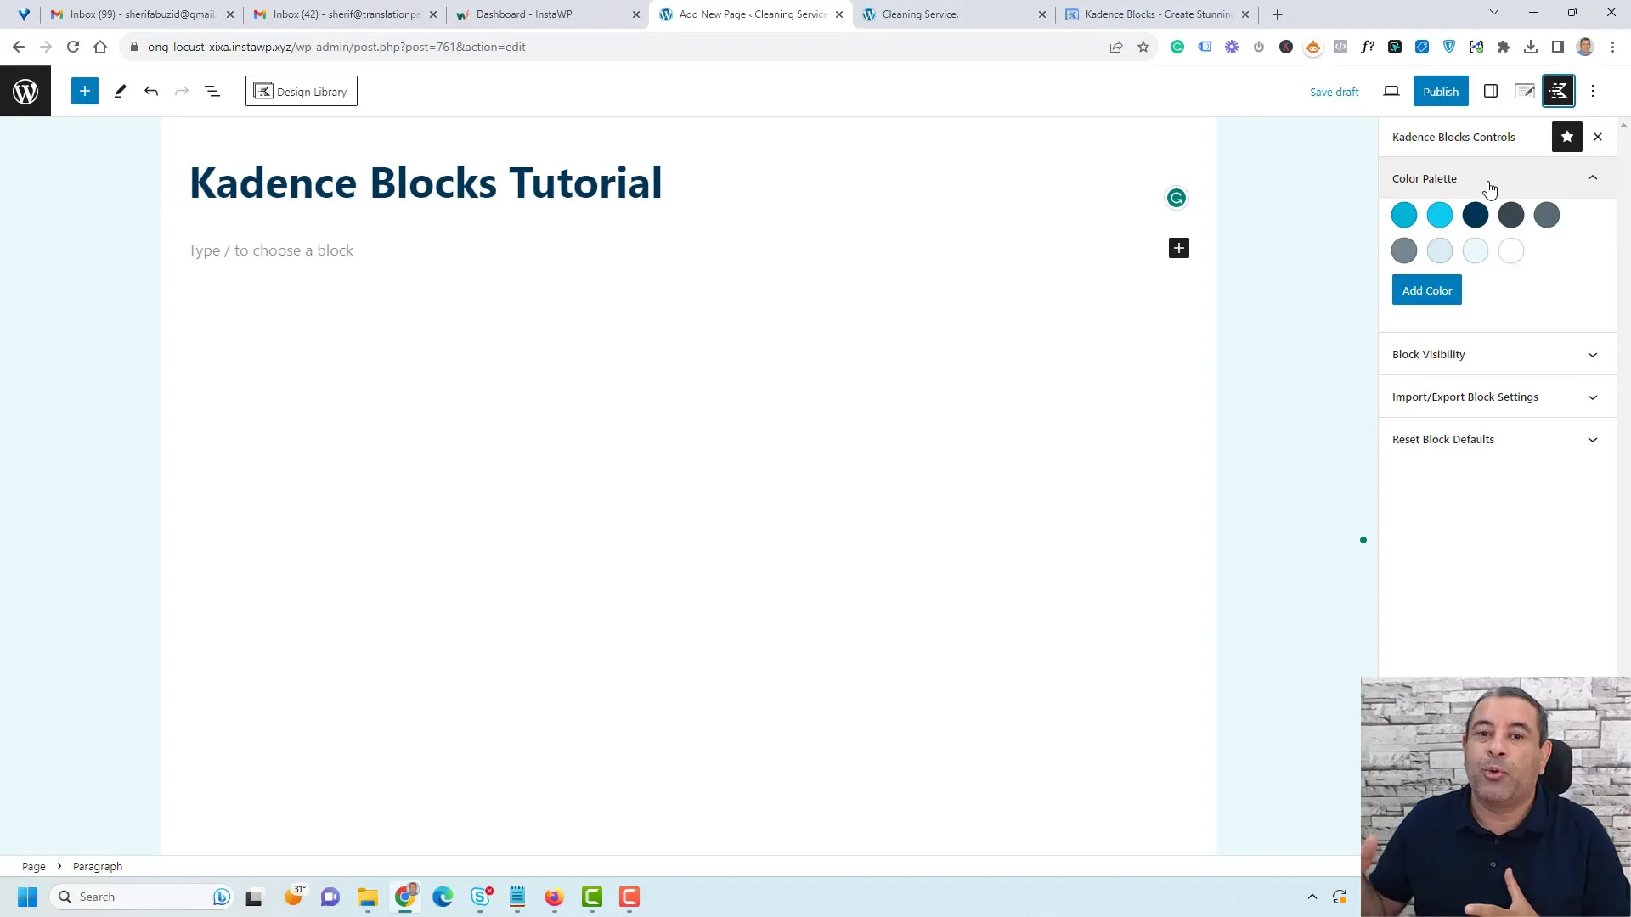The height and width of the screenshot is (917, 1631).
Task: Open the Windows Start menu
Action: [27, 897]
